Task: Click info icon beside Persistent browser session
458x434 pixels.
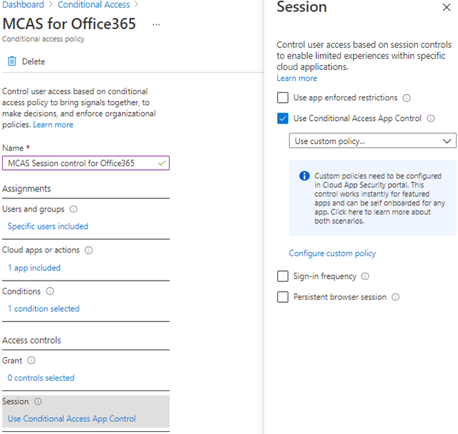Action: click(395, 297)
